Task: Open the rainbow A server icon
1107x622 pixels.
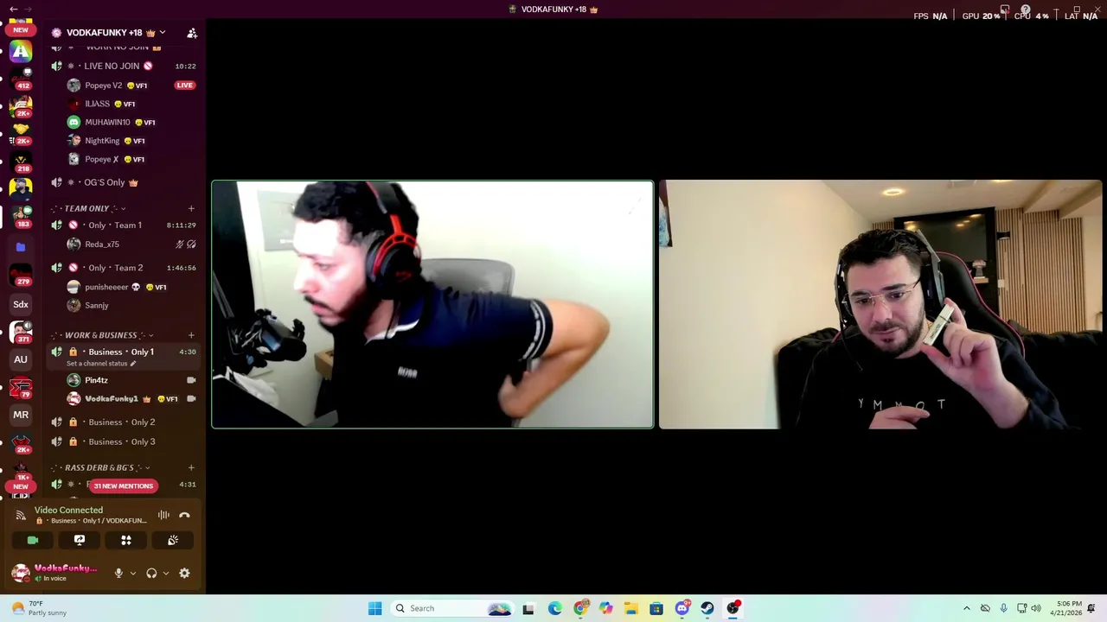Action: coord(21,52)
